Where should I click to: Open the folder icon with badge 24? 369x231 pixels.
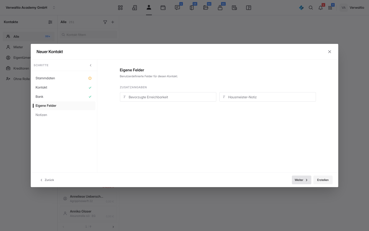[x=206, y=8]
